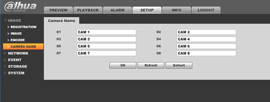Restore names with the Default button
270x102 pixels.
179,65
